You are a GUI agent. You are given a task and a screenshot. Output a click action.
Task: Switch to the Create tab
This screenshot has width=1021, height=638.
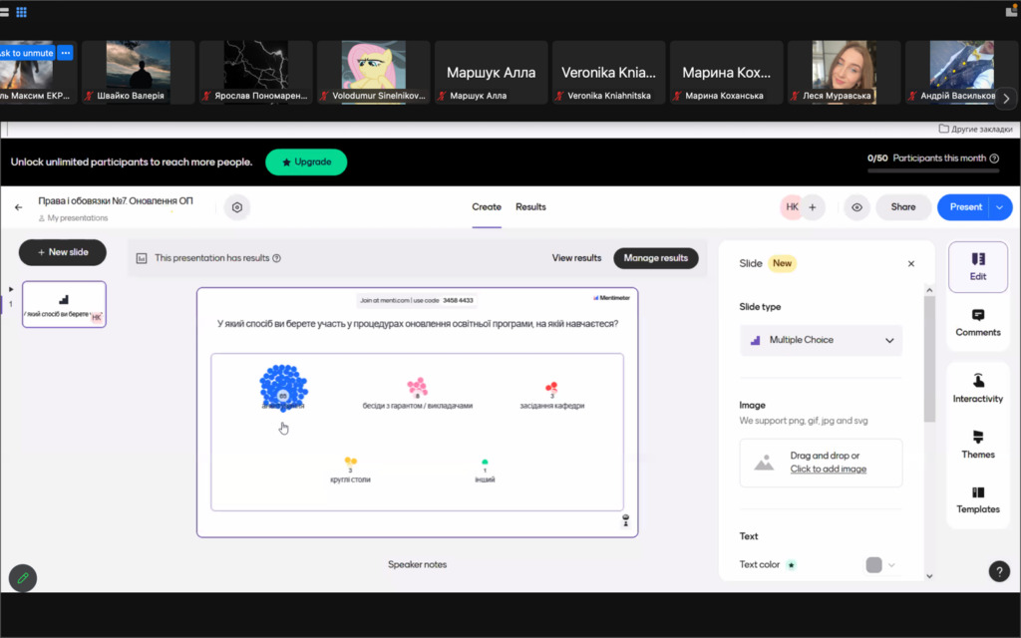(x=487, y=207)
